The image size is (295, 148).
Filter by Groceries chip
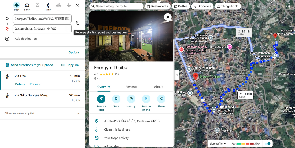click(202, 6)
